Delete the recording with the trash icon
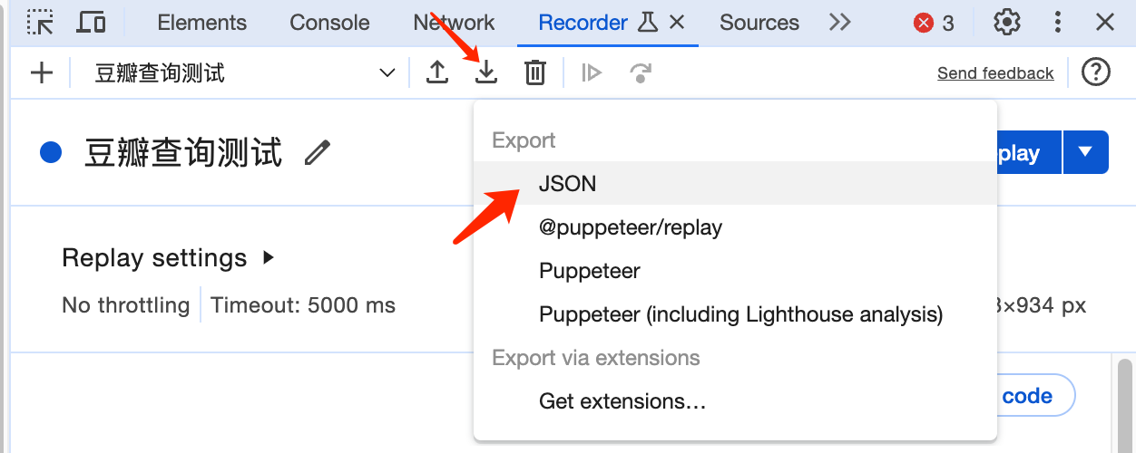Viewport: 1136px width, 453px height. [x=535, y=72]
